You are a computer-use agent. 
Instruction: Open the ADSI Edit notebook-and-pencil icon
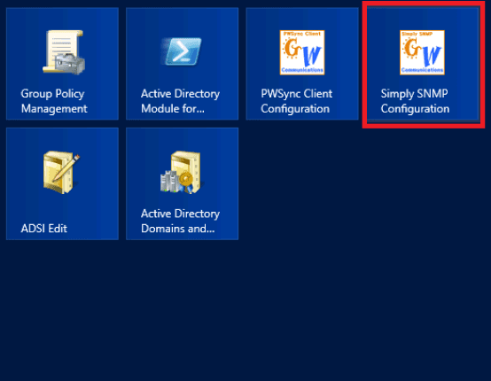pos(62,172)
